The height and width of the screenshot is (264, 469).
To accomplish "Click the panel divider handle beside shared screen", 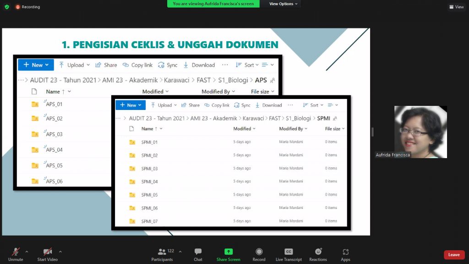I will 372,132.
